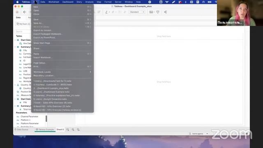Expand the Workbook Locale submenu
The width and height of the screenshot is (263, 148).
click(x=62, y=72)
